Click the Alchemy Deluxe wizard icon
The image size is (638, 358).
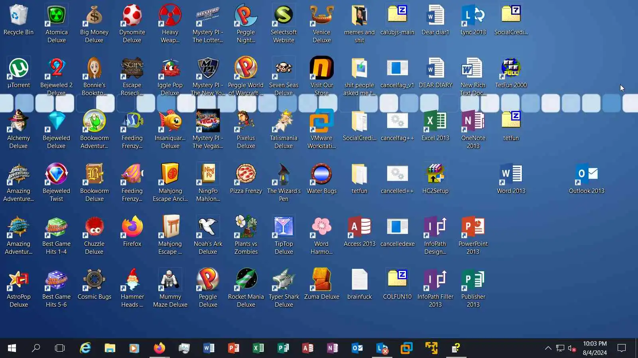pos(19,129)
